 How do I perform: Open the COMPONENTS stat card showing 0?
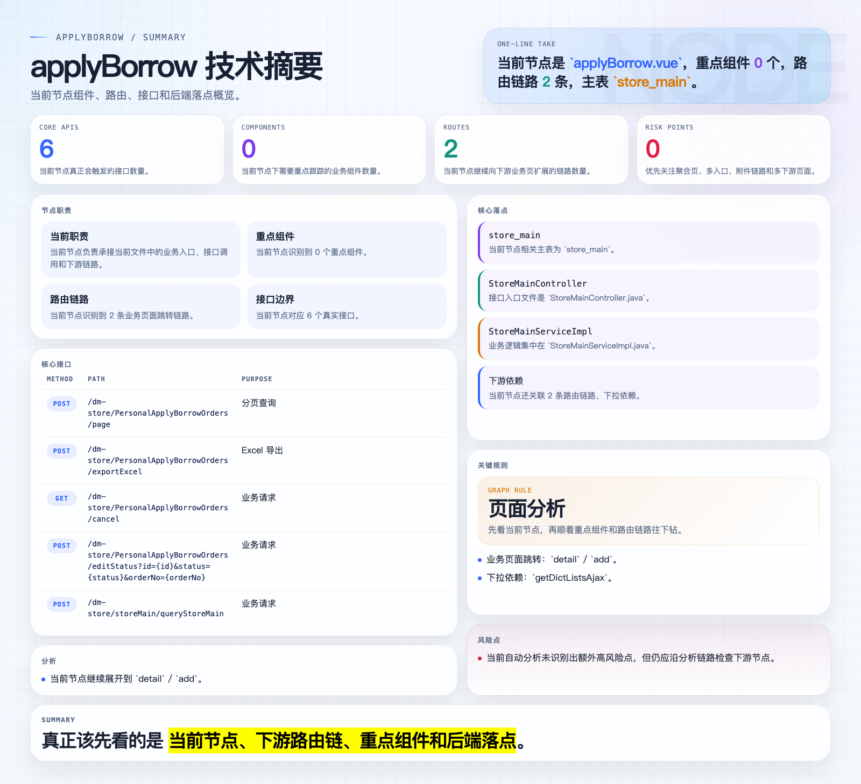click(x=329, y=149)
